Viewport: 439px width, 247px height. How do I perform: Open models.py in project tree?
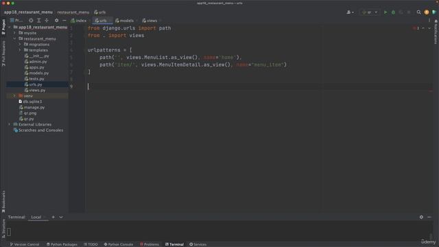pos(36,73)
